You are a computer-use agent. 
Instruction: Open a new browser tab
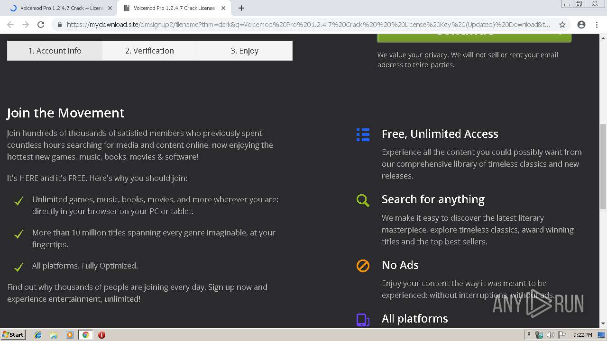click(241, 8)
